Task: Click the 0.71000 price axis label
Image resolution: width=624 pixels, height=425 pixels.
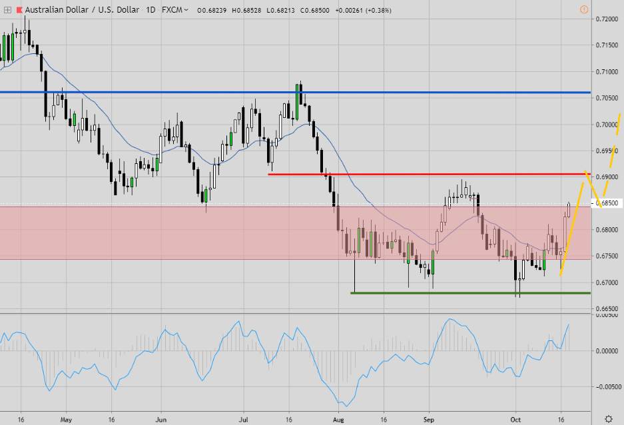Action: tap(607, 72)
